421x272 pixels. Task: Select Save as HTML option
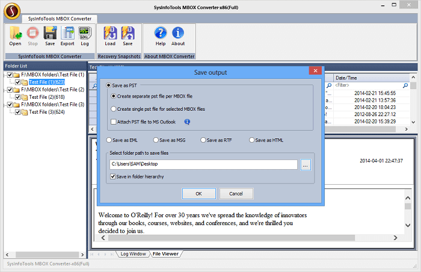(x=252, y=140)
